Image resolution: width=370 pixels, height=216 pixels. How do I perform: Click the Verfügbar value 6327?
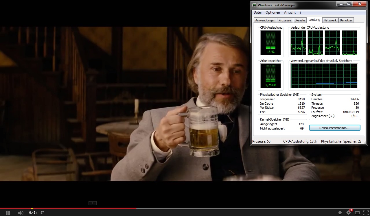tap(301, 108)
